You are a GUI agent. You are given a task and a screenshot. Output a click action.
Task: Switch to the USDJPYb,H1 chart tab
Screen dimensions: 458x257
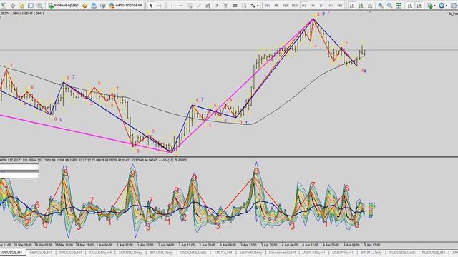(x=343, y=252)
